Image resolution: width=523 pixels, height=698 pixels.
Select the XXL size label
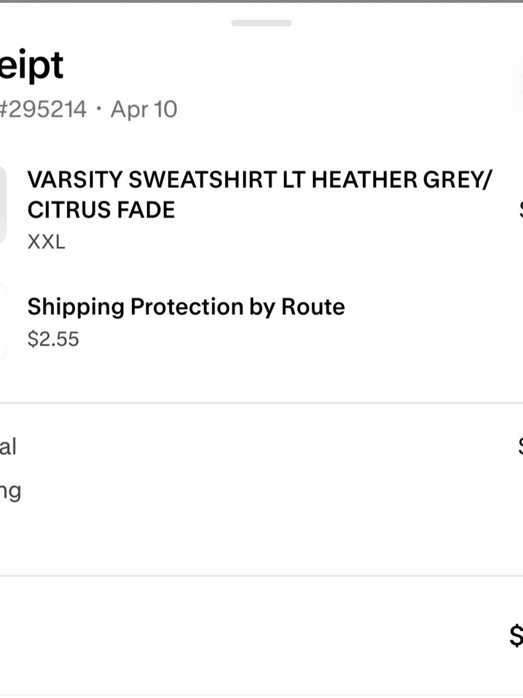[x=47, y=242]
